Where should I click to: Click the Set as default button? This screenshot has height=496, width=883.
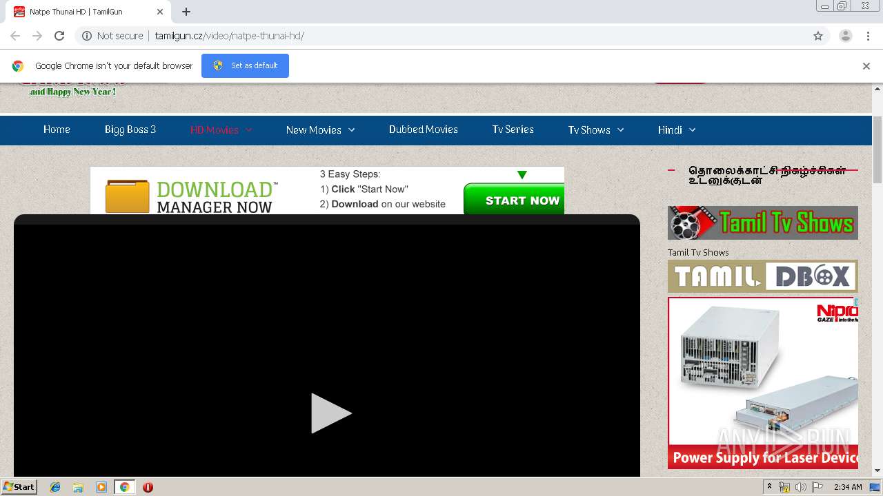(245, 65)
